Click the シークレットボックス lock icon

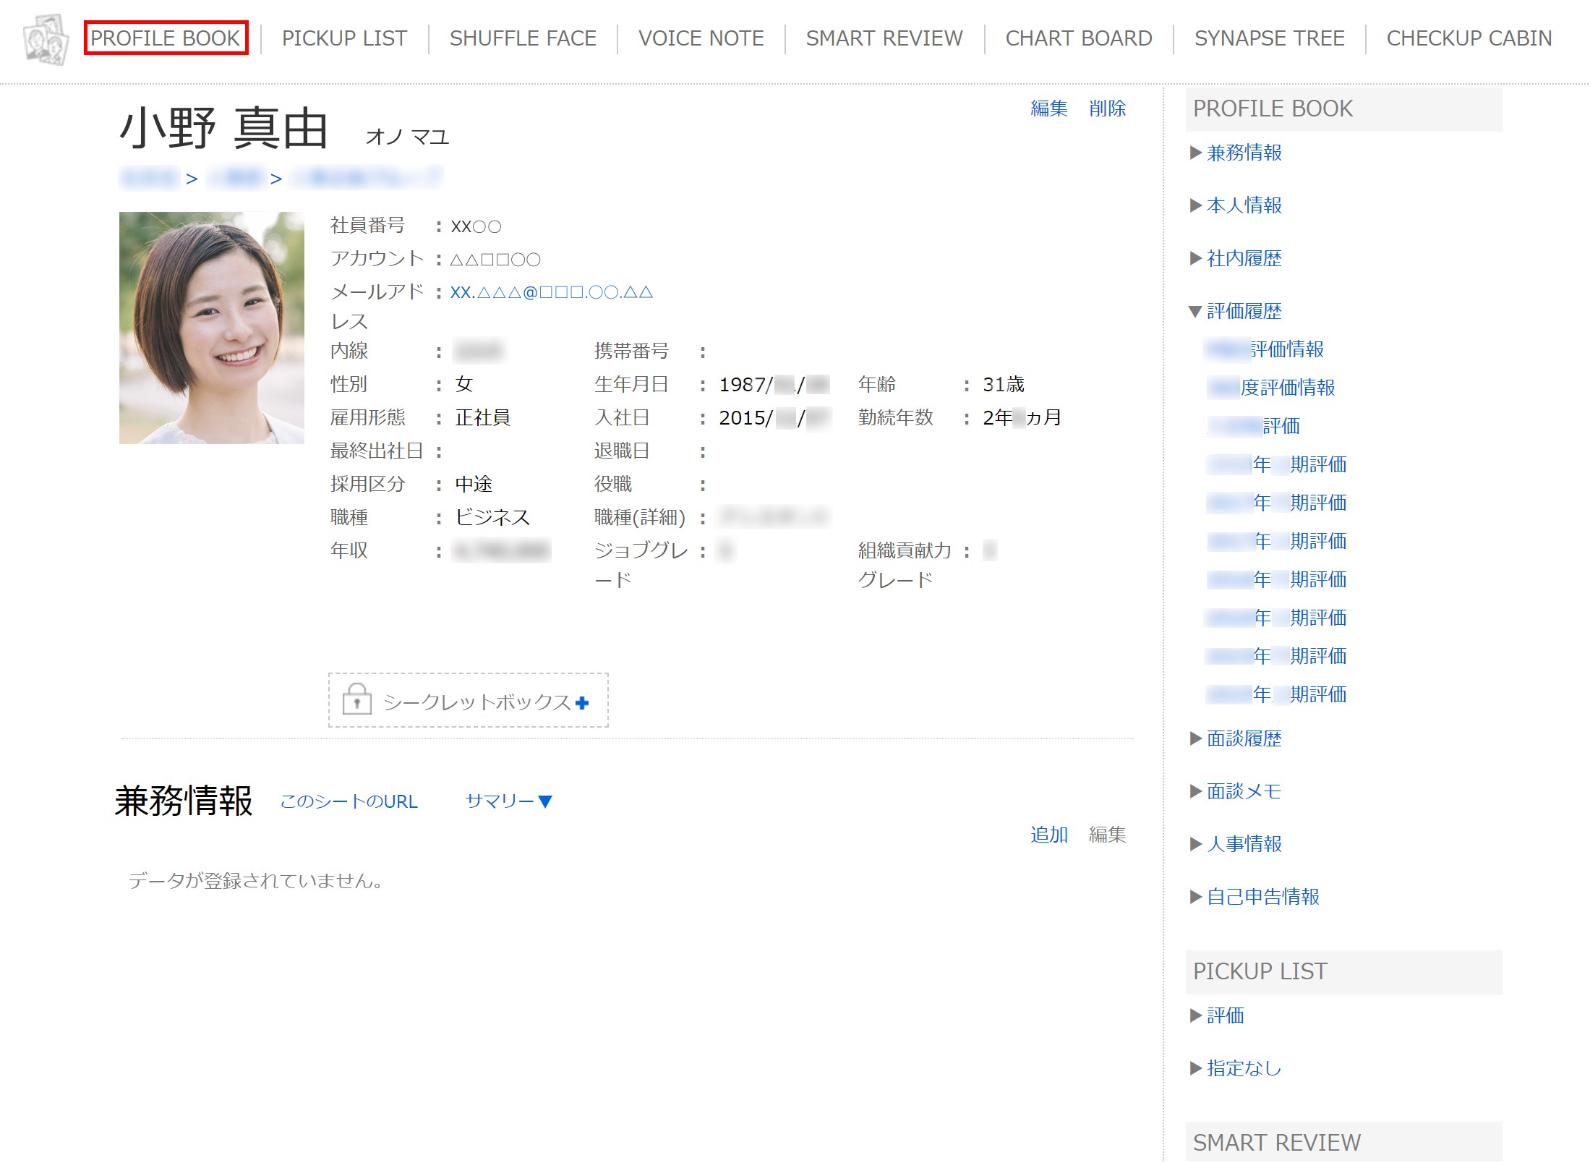(x=352, y=700)
